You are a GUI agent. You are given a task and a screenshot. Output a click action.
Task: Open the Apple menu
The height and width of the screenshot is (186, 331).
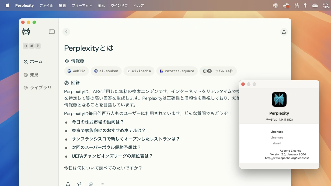[7, 5]
